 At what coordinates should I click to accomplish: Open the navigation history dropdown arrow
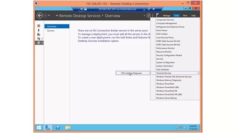(x=49, y=16)
